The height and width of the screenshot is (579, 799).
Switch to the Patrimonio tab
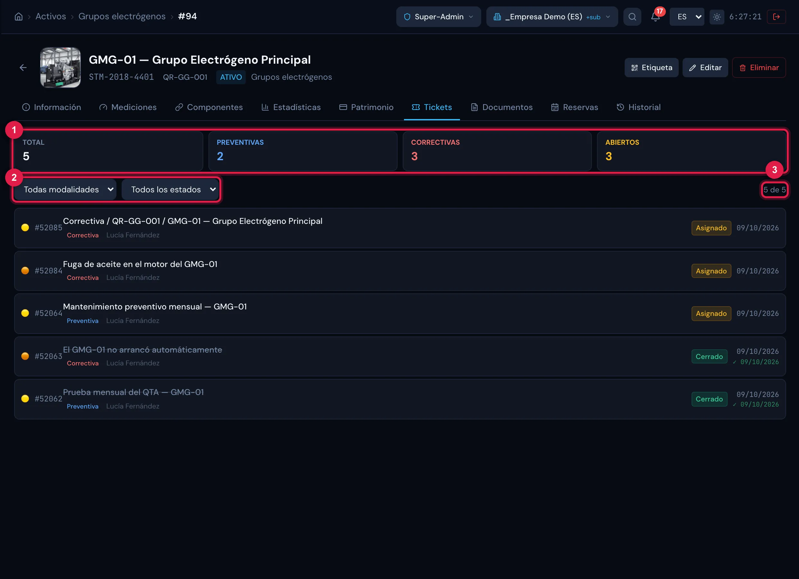pos(366,107)
